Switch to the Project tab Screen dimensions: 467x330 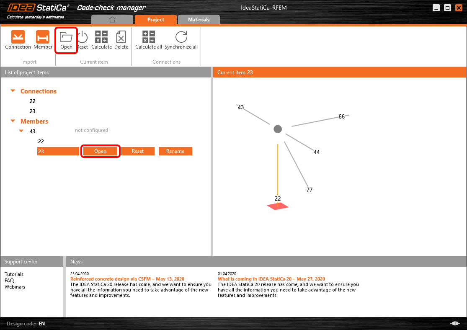pyautogui.click(x=156, y=20)
